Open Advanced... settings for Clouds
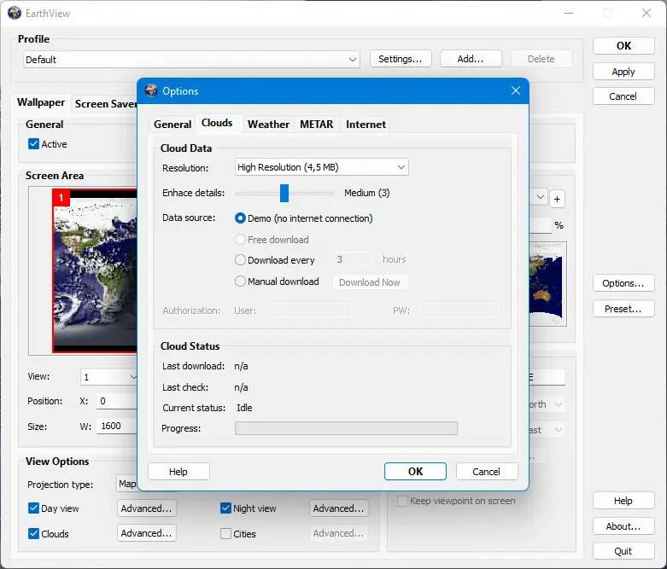The image size is (667, 569). click(x=146, y=533)
